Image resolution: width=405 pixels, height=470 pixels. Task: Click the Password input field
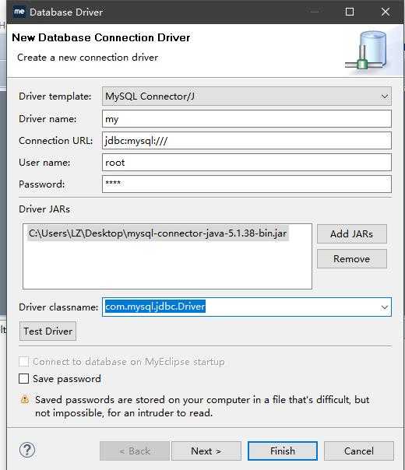247,184
